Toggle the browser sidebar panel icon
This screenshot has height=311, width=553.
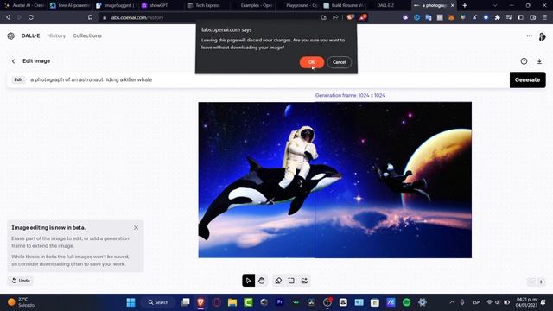(x=520, y=17)
